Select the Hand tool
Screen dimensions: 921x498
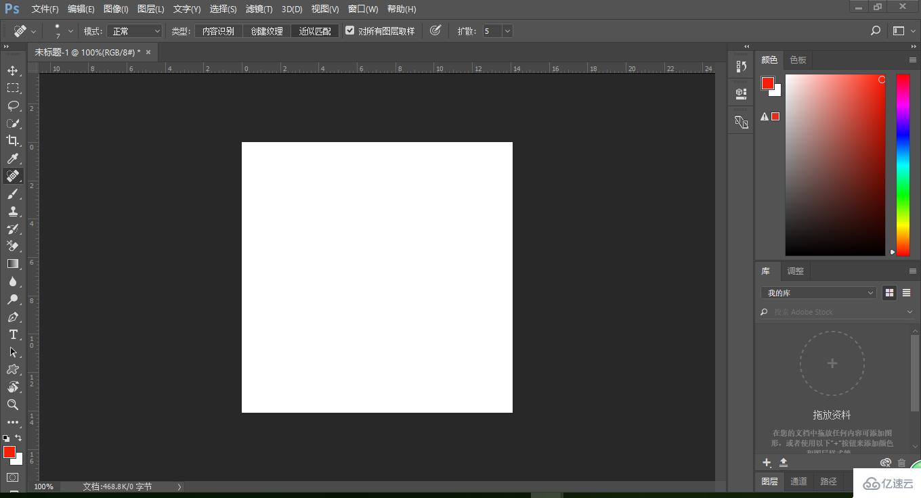click(x=13, y=387)
